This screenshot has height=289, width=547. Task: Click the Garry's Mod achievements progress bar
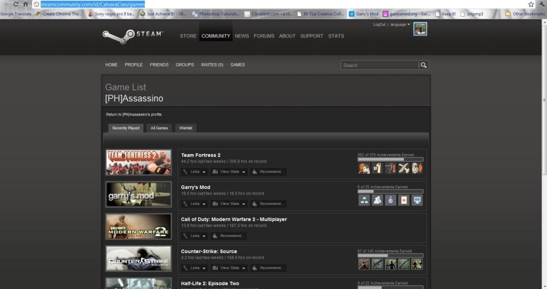(390, 192)
